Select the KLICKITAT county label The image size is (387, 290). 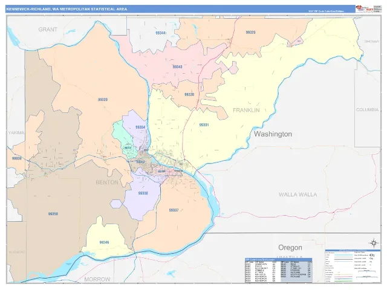click(x=17, y=252)
